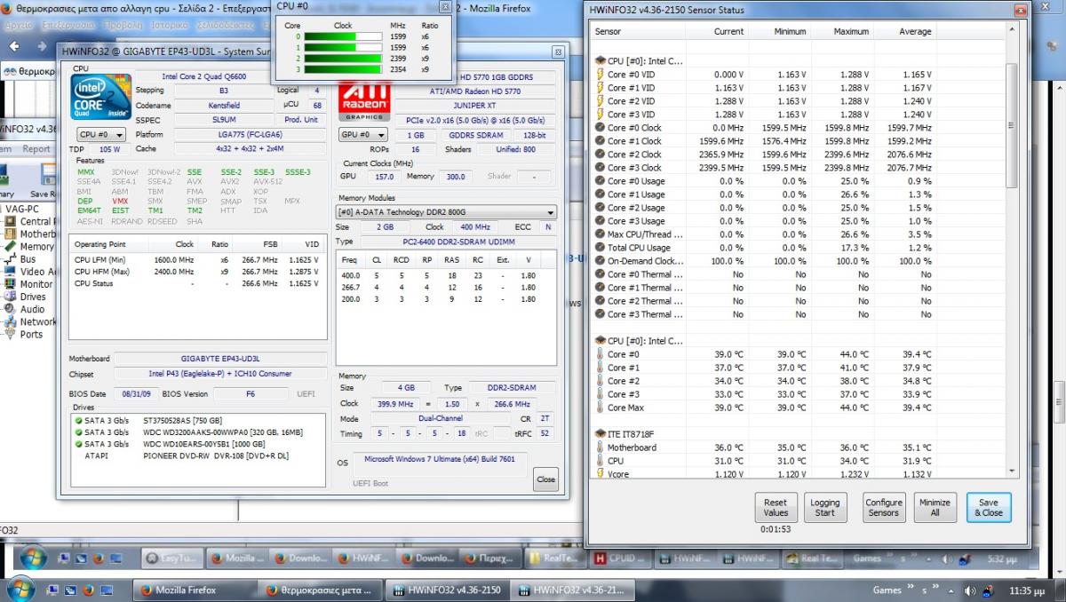
Task: Select the Core #2 Clock row
Action: tap(764, 154)
